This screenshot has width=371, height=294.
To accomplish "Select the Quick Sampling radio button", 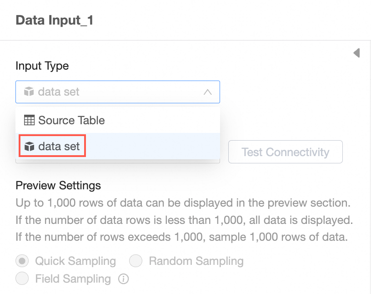I will [22, 261].
